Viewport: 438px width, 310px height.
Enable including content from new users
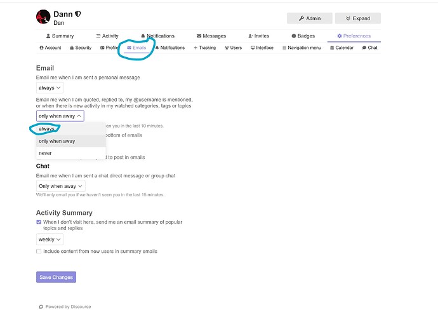coord(39,252)
